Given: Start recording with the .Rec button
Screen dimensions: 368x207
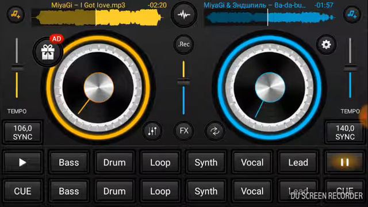Looking at the screenshot, I should tap(184, 44).
